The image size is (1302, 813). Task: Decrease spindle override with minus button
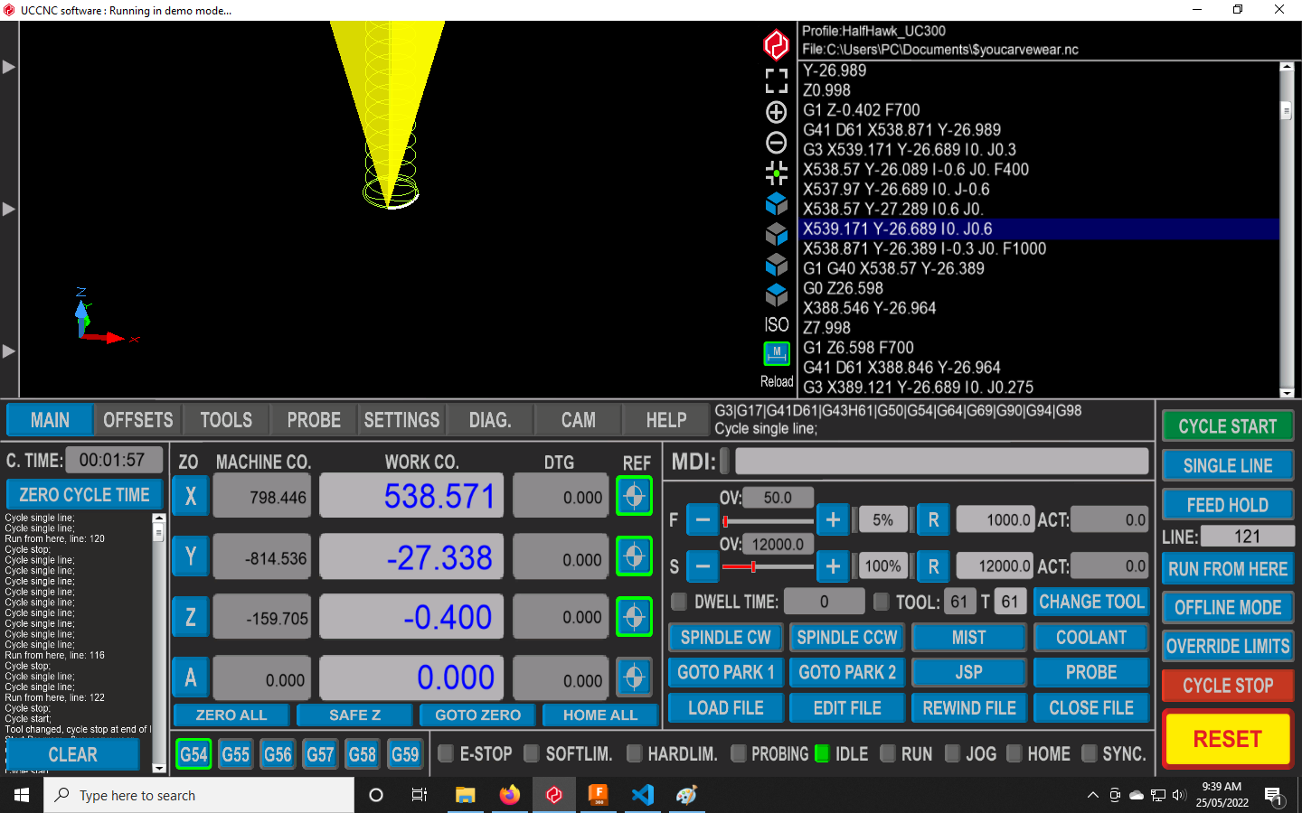703,566
